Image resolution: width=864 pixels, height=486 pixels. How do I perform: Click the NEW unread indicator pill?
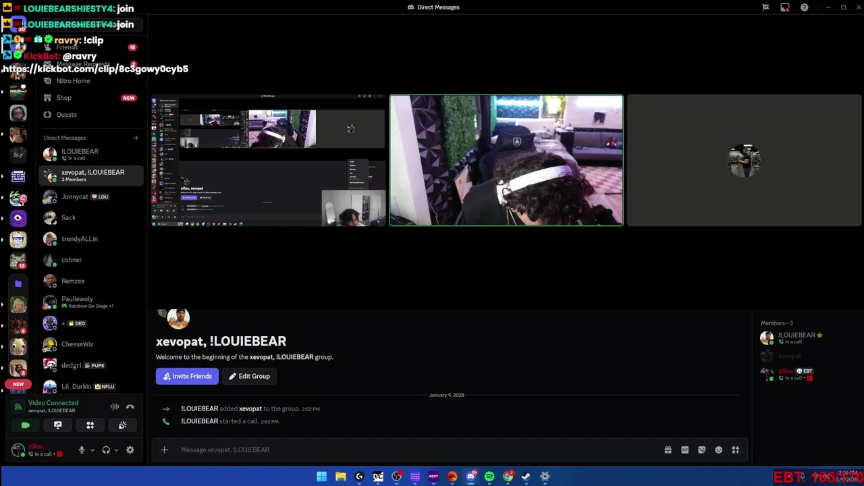click(x=18, y=384)
